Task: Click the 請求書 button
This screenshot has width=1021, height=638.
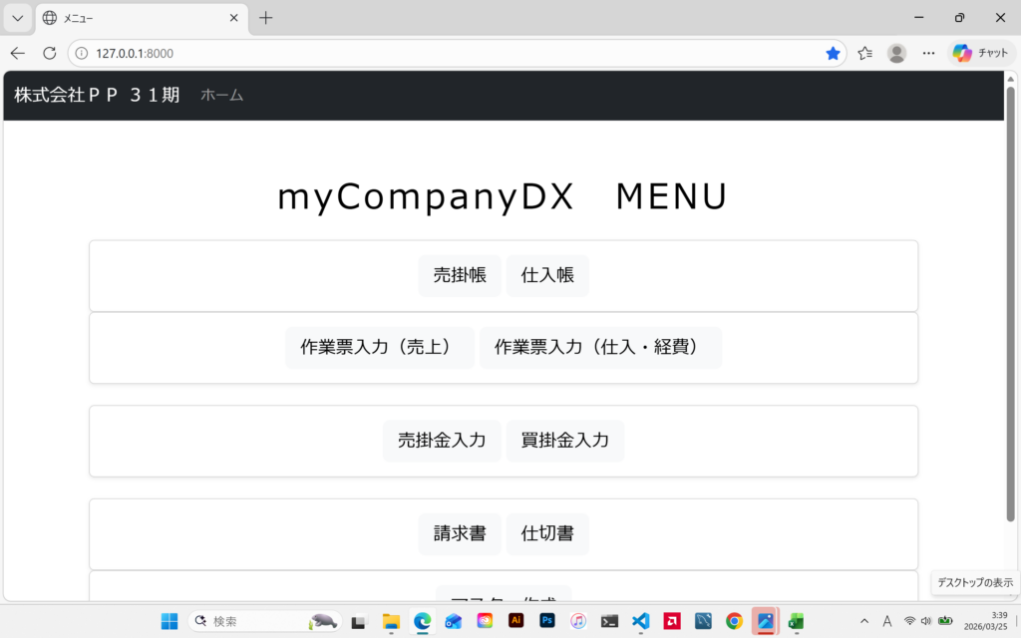Action: pyautogui.click(x=460, y=534)
